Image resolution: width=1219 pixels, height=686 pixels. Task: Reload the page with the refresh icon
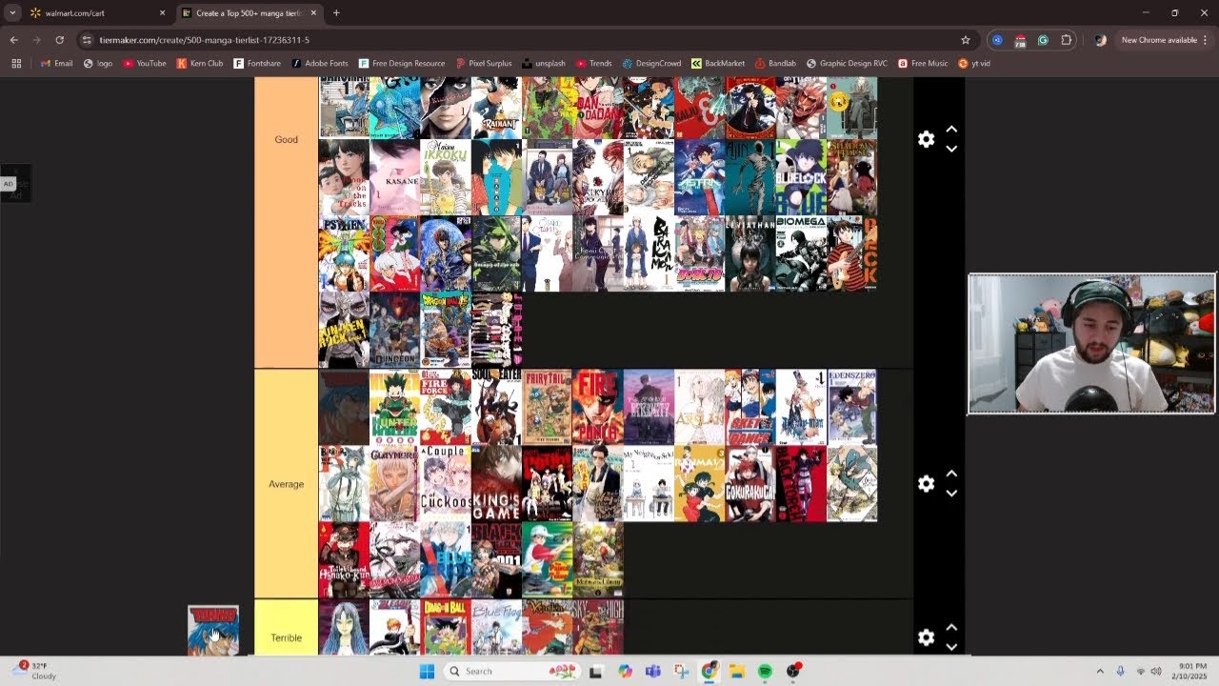pos(59,40)
